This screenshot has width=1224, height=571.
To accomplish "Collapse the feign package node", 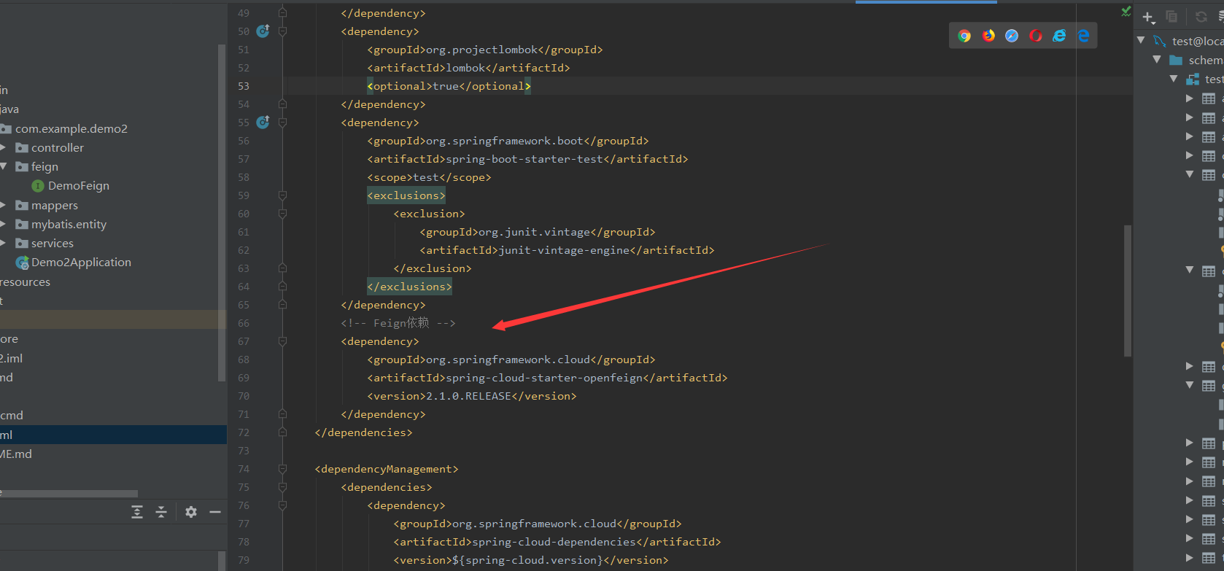I will (4, 166).
